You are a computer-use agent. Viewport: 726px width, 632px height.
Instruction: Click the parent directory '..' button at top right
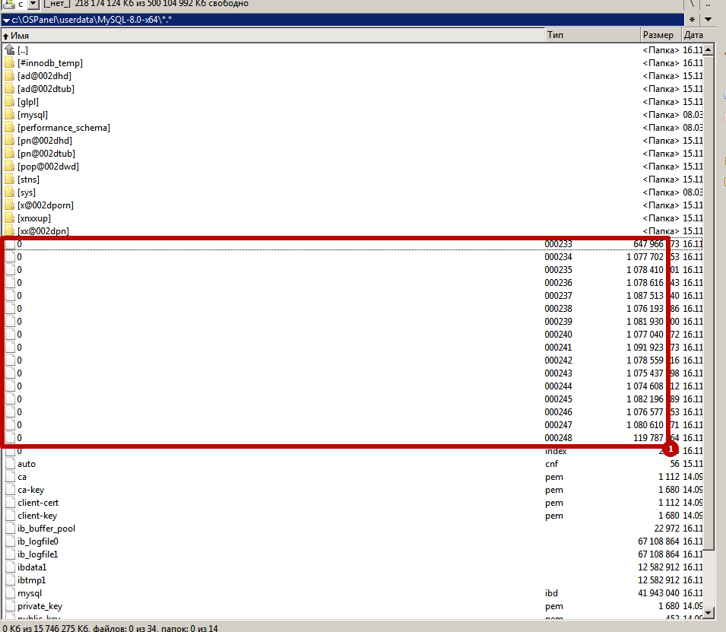click(708, 4)
